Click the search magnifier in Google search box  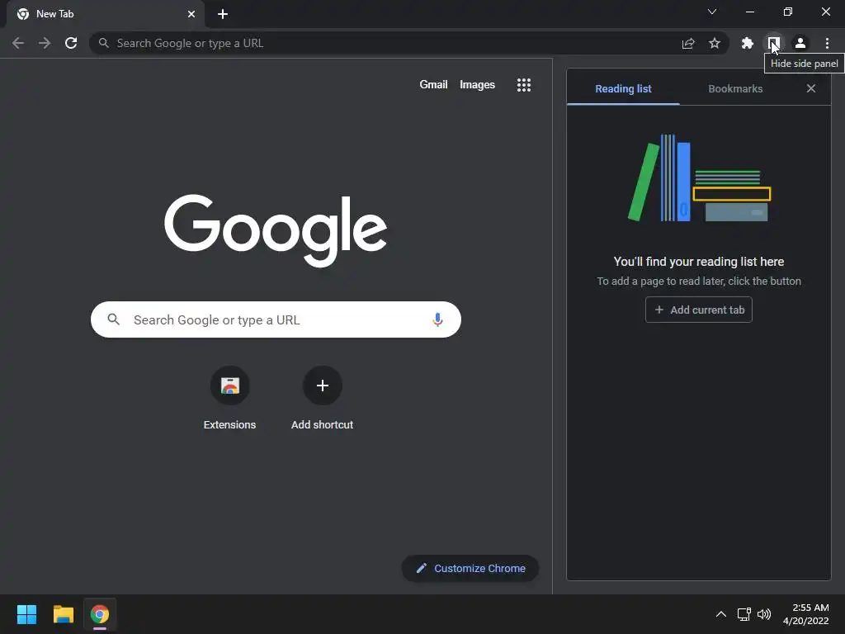pyautogui.click(x=113, y=319)
